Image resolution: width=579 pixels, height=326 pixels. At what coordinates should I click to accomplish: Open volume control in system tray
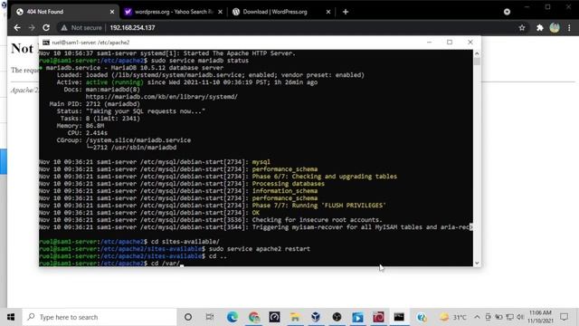click(x=520, y=317)
